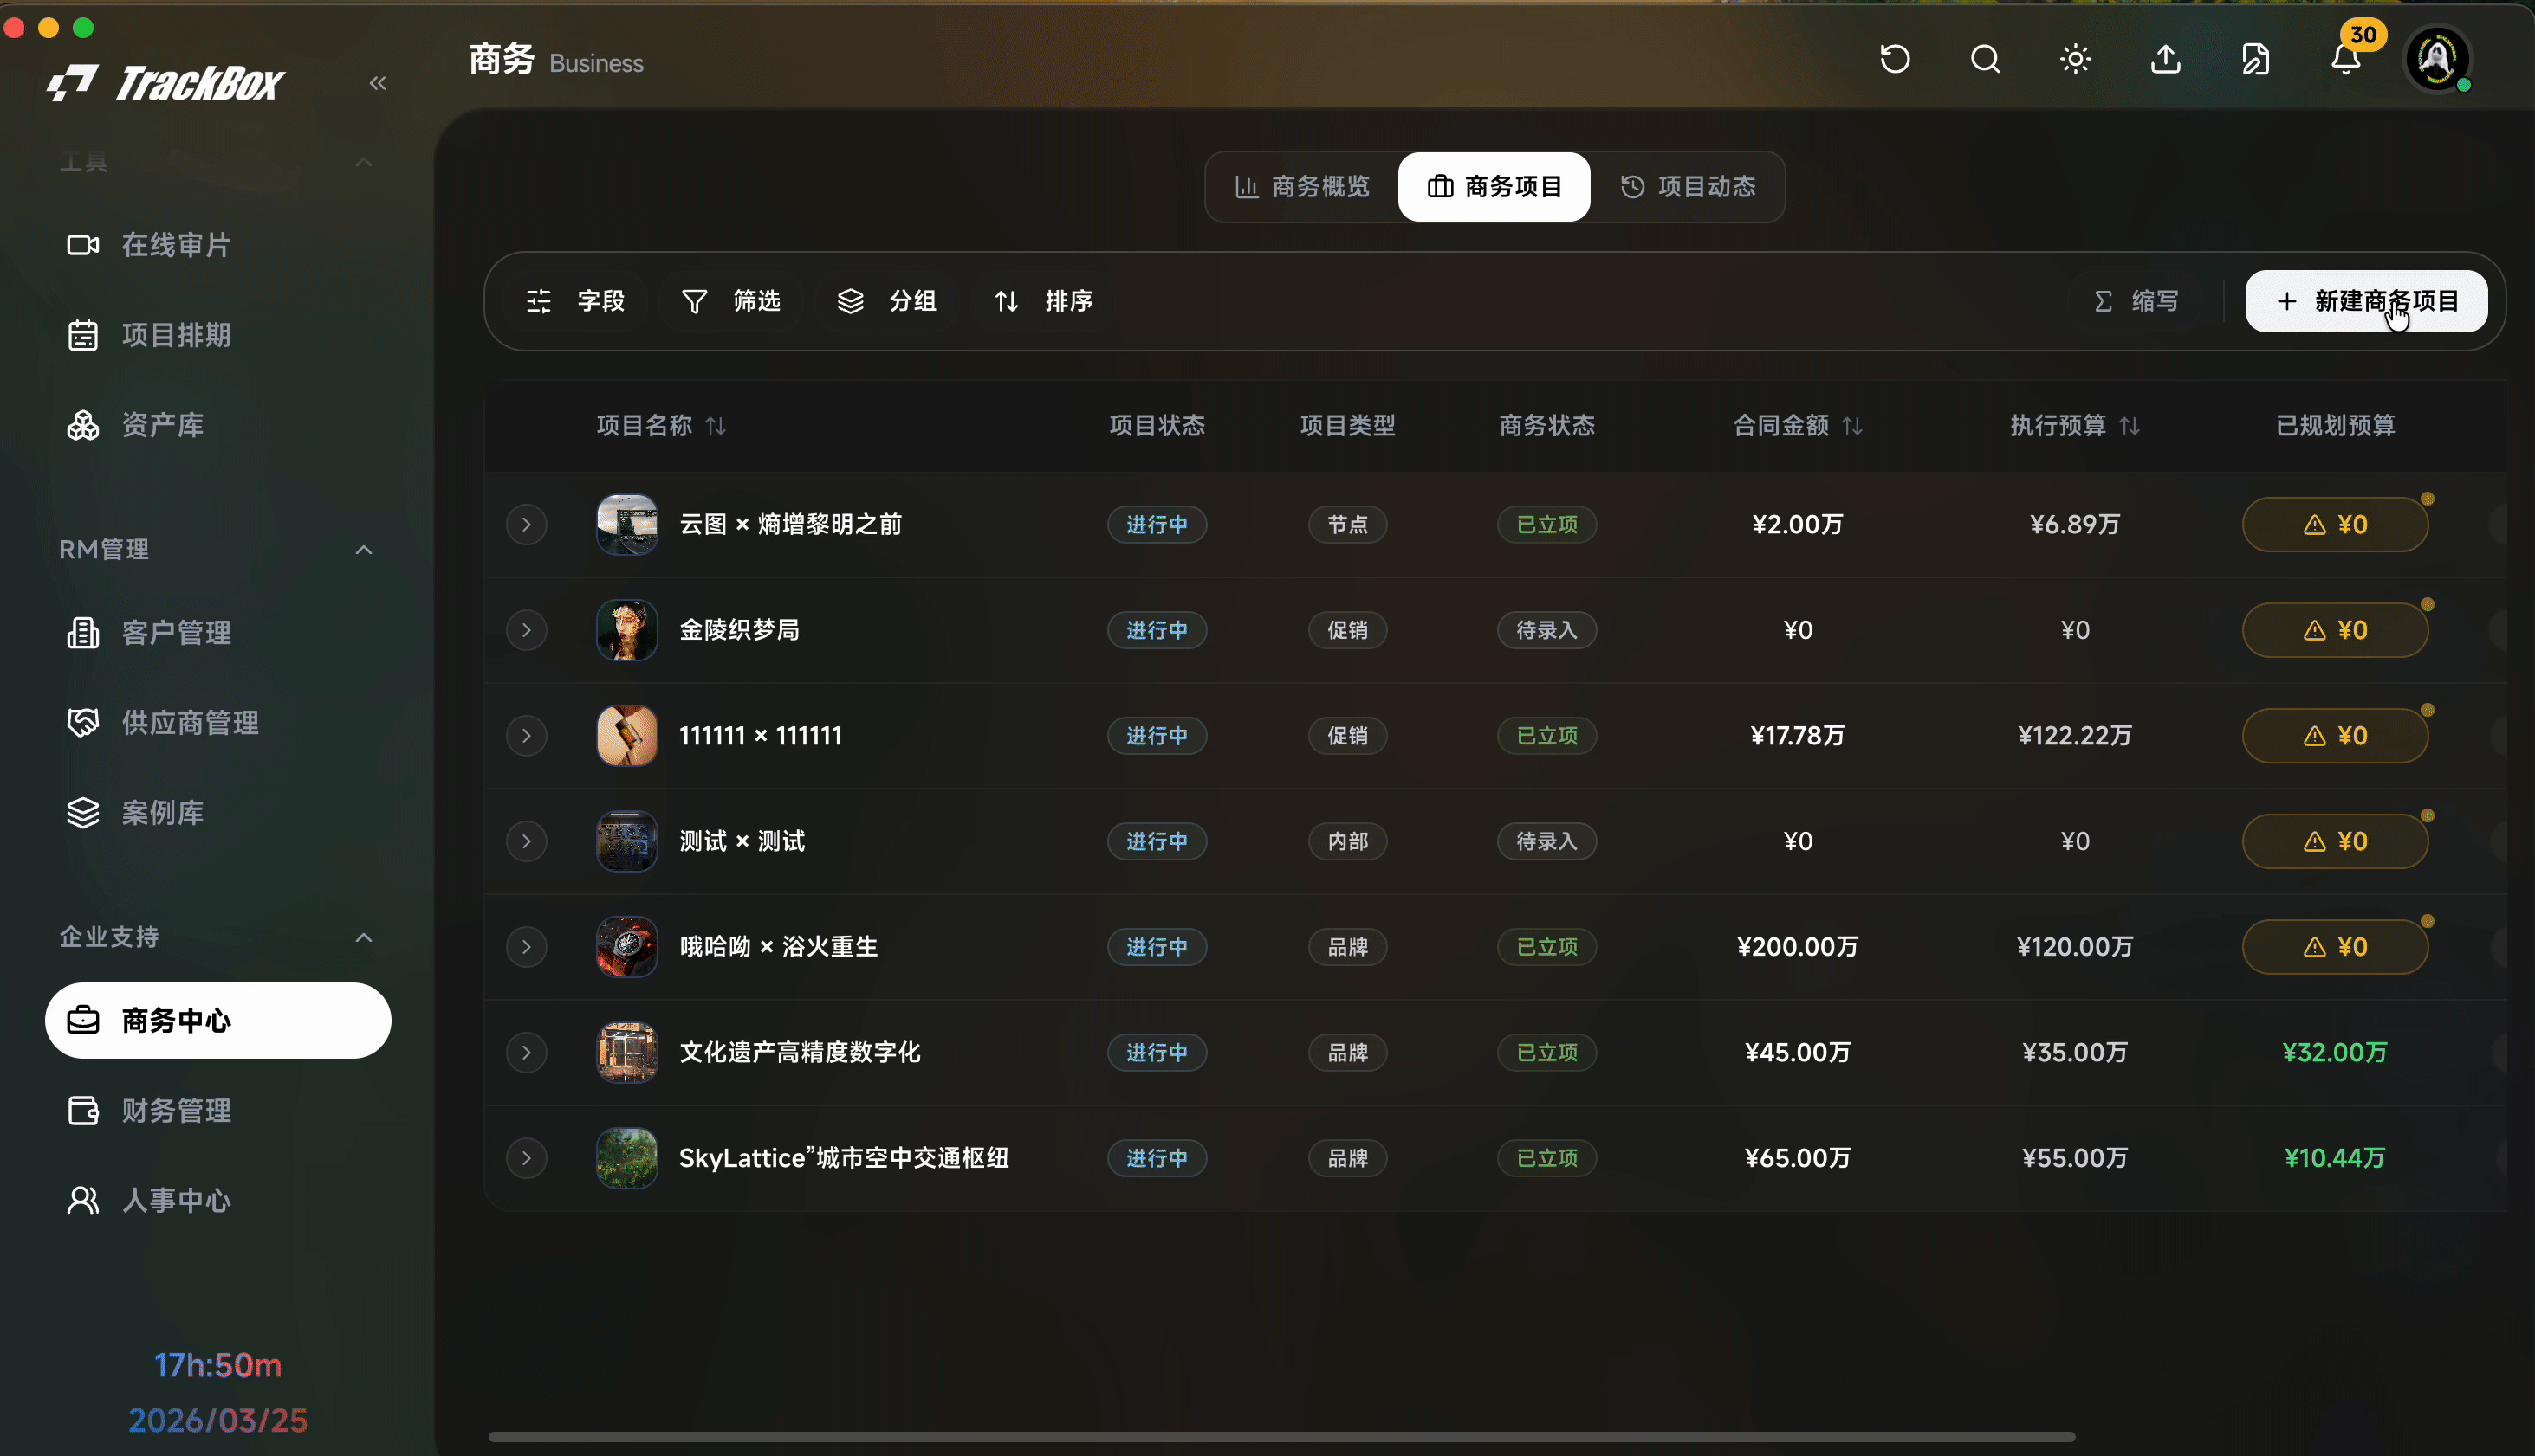The height and width of the screenshot is (1456, 2535).
Task: Collapse the 工具 sidebar section
Action: [x=364, y=163]
